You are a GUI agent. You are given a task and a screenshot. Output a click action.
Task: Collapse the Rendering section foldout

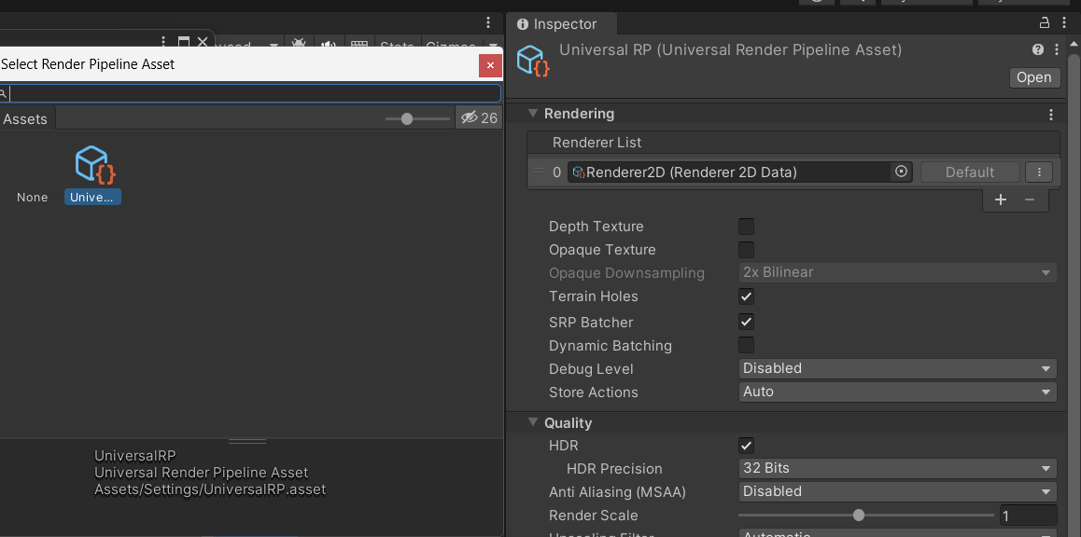tap(532, 114)
